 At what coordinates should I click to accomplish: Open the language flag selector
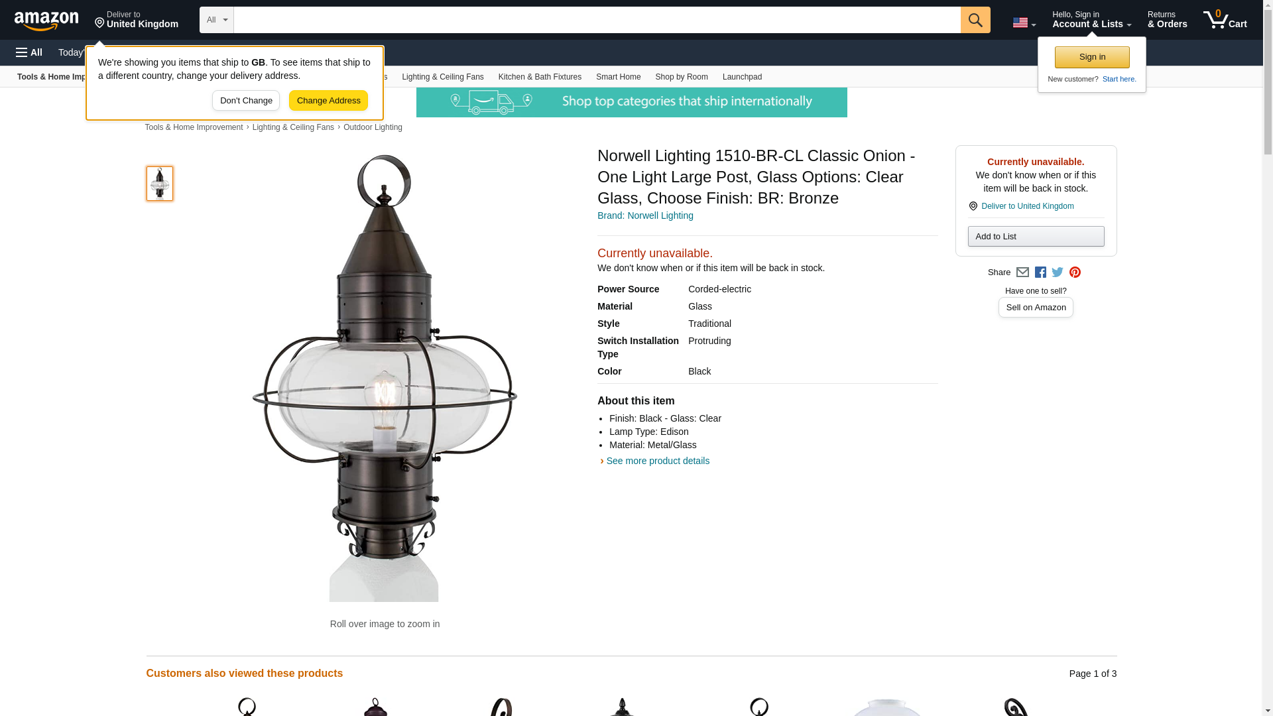point(1024,23)
